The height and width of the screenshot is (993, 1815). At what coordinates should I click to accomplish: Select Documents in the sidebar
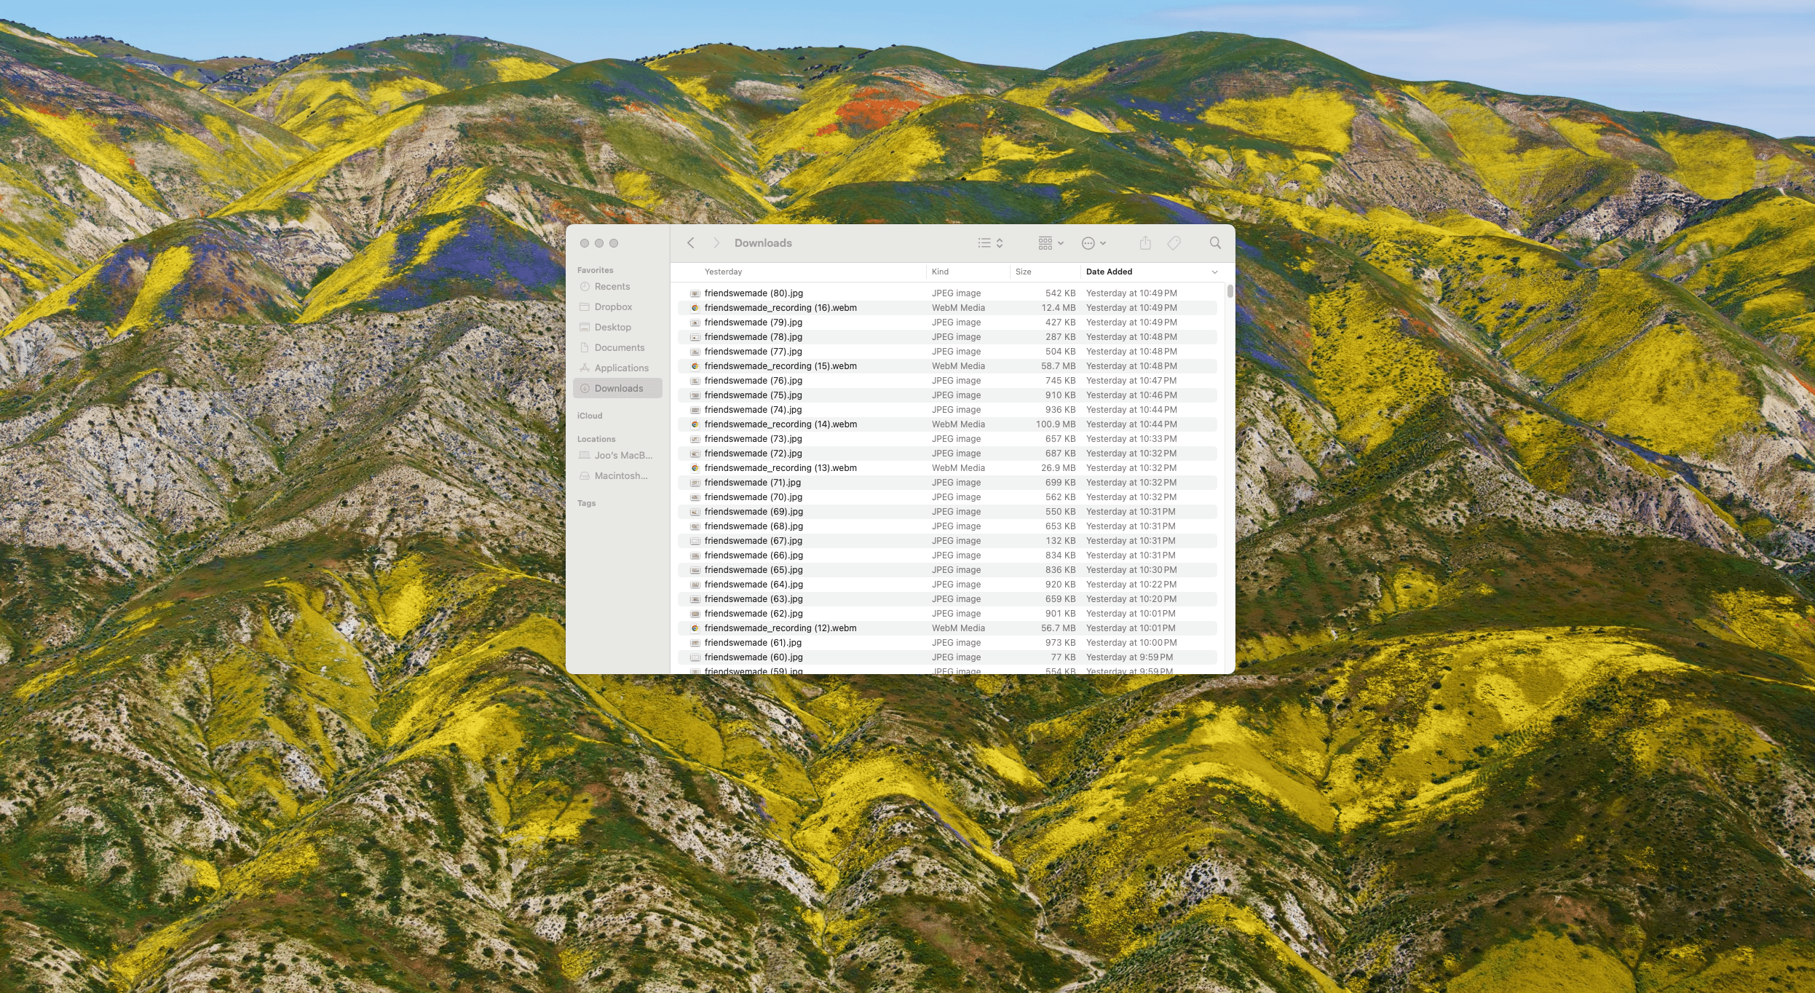click(619, 348)
